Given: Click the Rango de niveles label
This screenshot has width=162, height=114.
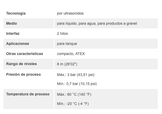Looking at the screenshot, I should [22, 64].
